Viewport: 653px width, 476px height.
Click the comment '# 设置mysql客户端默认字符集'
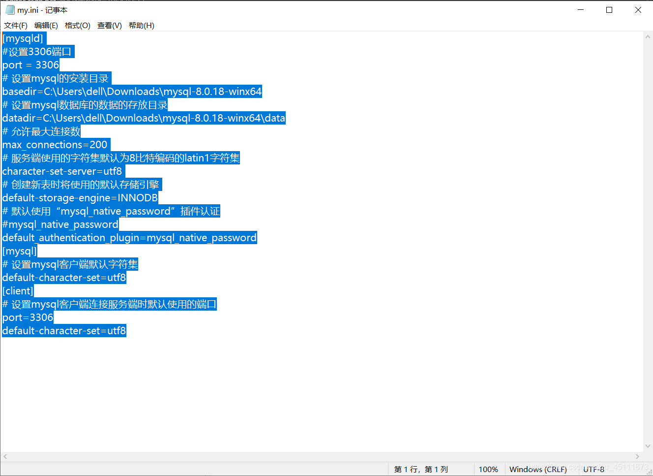click(x=70, y=264)
